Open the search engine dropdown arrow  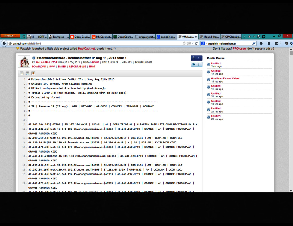pyautogui.click(x=206, y=43)
